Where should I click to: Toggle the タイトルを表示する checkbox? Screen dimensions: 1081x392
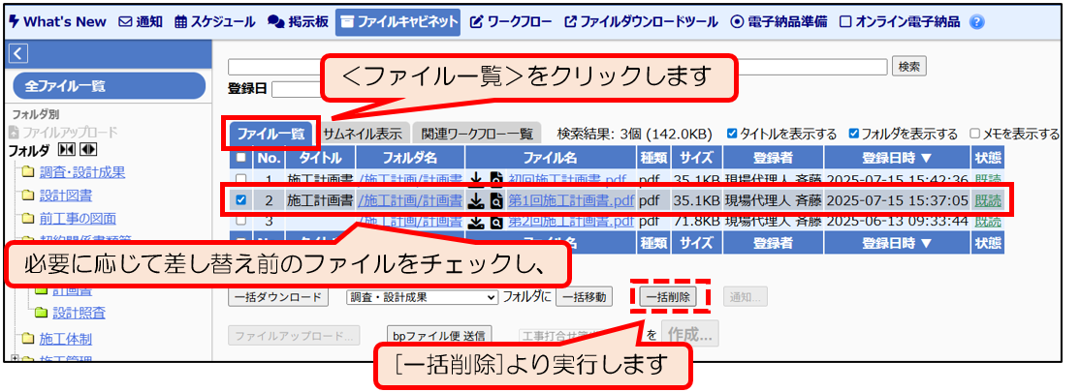point(732,134)
